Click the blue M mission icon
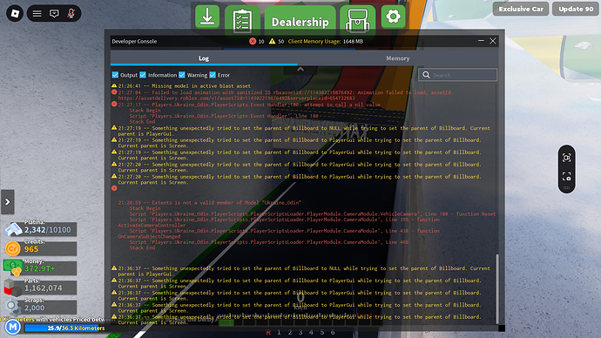 pyautogui.click(x=13, y=328)
